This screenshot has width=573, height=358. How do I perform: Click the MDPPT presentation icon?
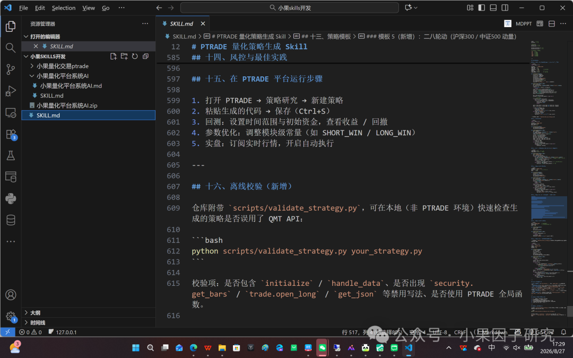pos(508,23)
